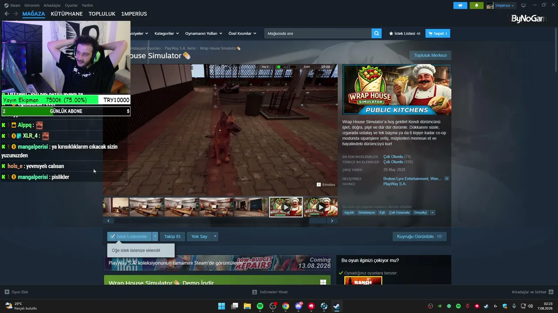Click the Windows platform icon on demo bar
The width and height of the screenshot is (558, 313).
click(323, 282)
